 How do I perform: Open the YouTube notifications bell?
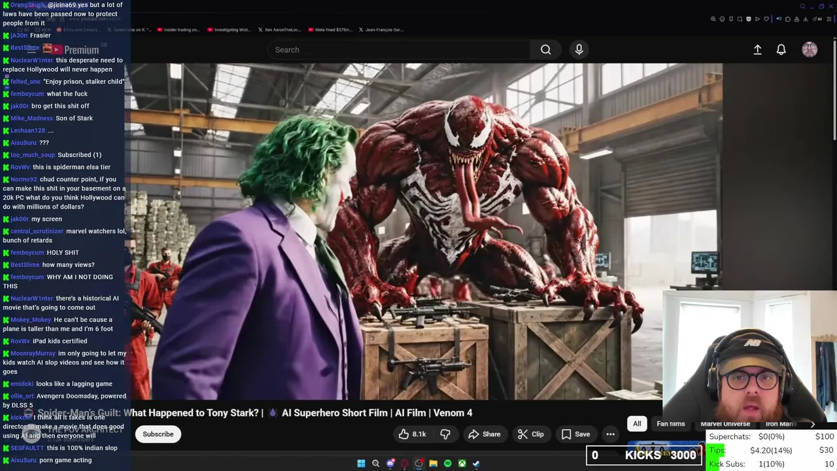tap(781, 50)
